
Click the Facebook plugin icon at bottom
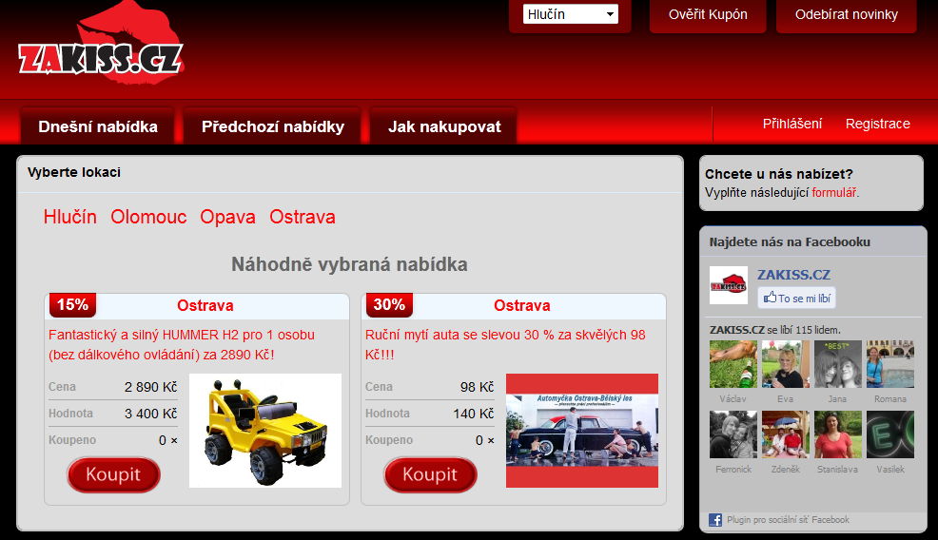(715, 520)
